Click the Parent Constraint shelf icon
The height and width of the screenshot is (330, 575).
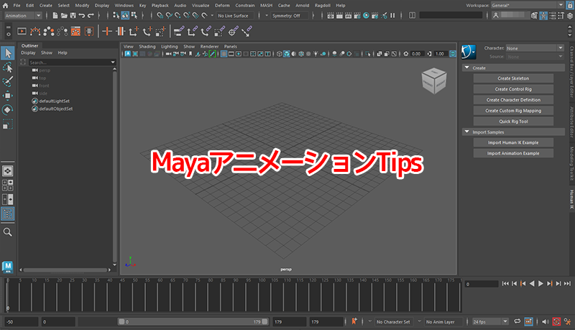[178, 32]
